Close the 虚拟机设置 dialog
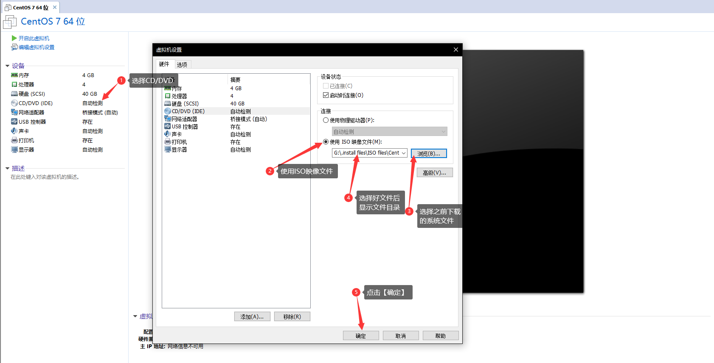 [x=456, y=50]
